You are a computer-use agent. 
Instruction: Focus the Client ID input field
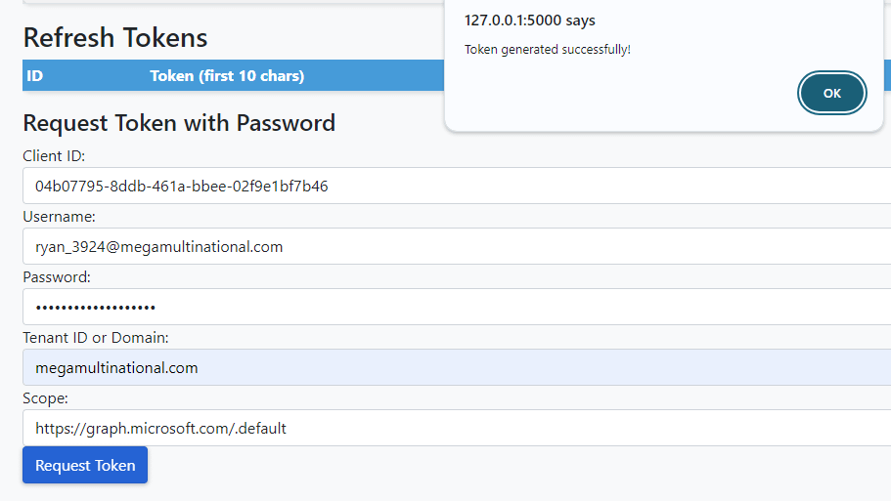click(x=457, y=186)
